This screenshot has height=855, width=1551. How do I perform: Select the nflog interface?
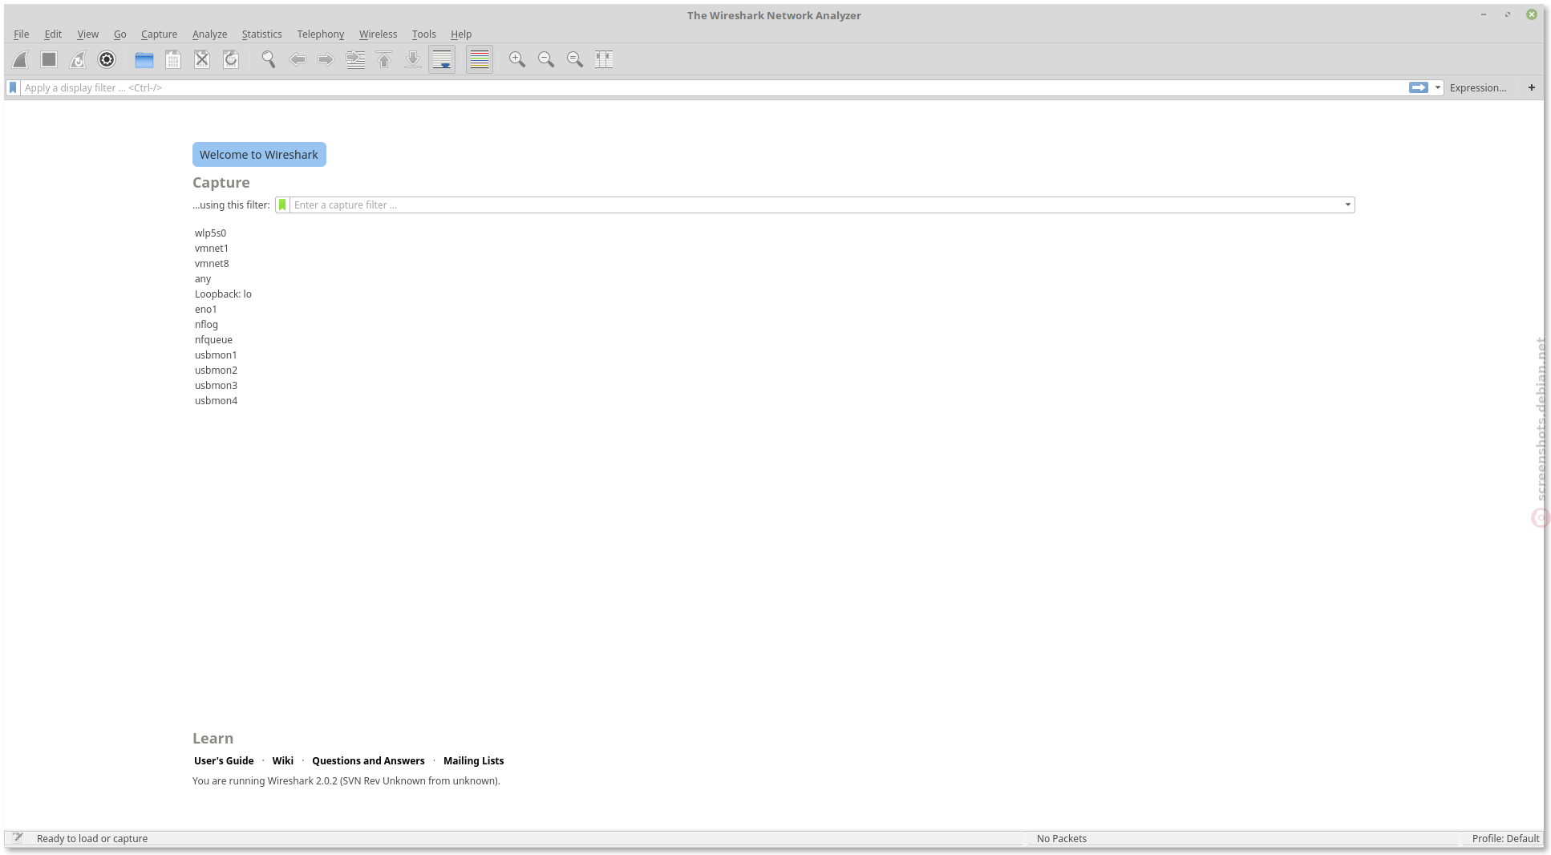[206, 324]
